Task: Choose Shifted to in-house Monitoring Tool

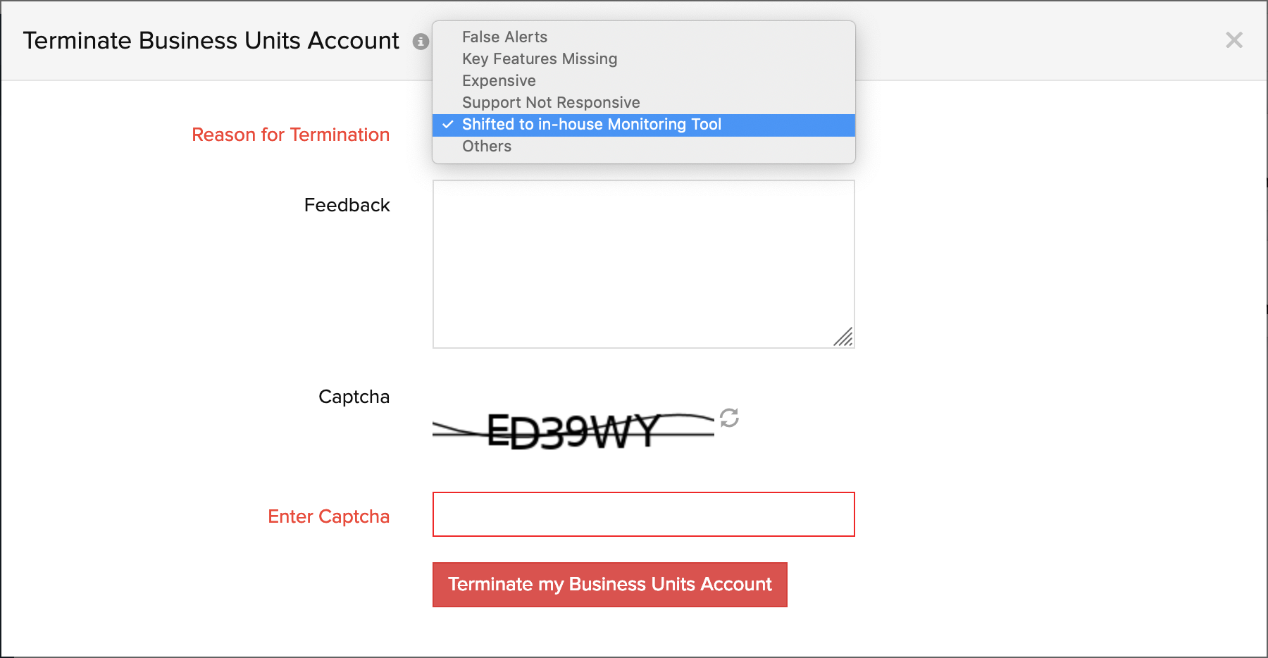Action: tap(592, 125)
